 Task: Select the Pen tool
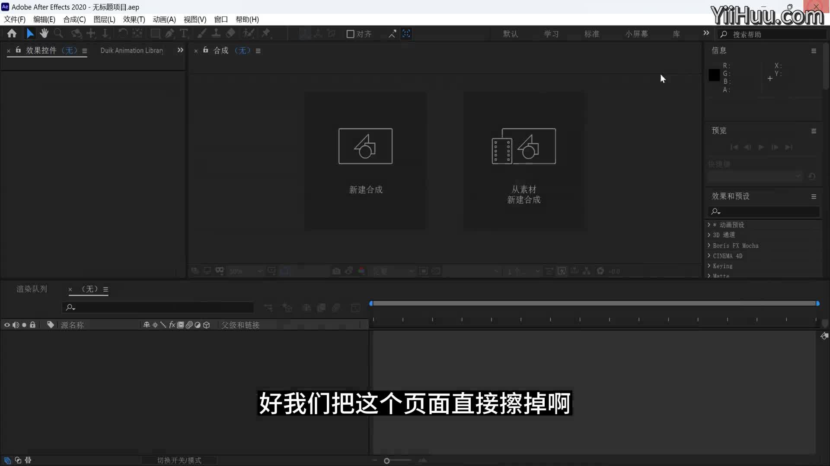coord(169,34)
